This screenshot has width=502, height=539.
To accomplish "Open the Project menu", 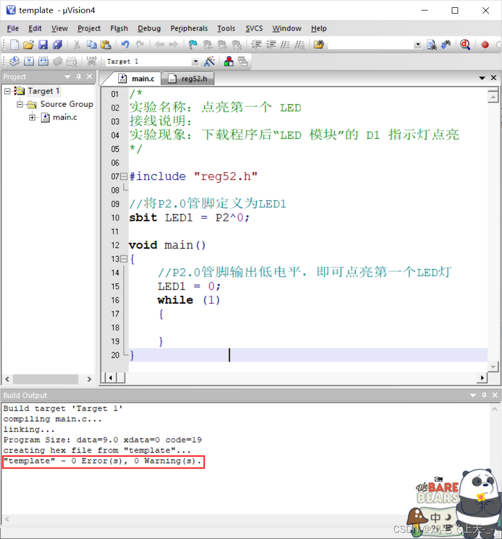I will tap(89, 29).
